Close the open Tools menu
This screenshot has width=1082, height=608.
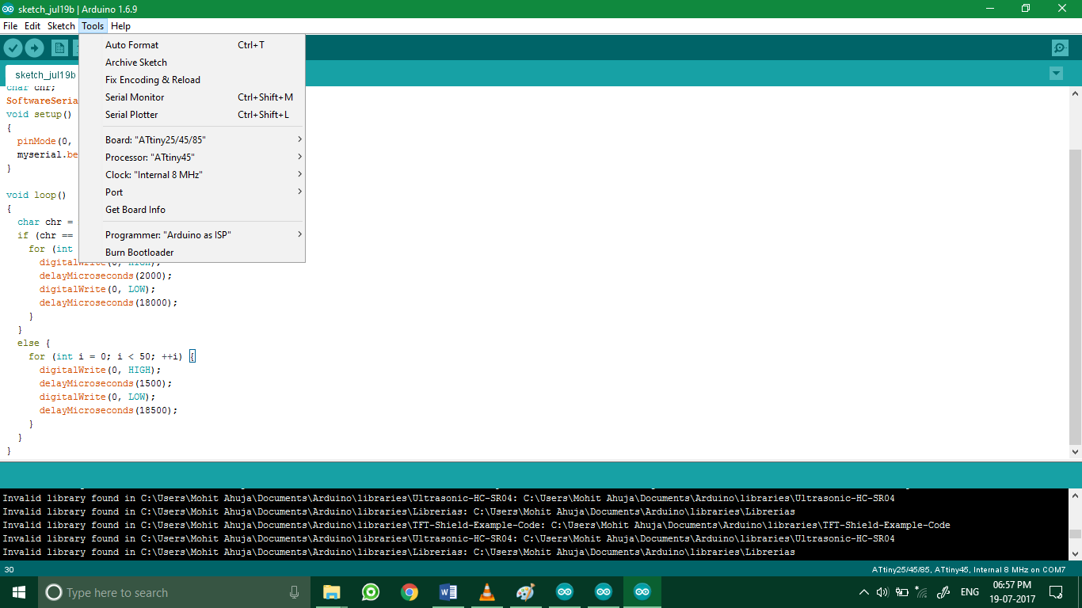(x=93, y=26)
